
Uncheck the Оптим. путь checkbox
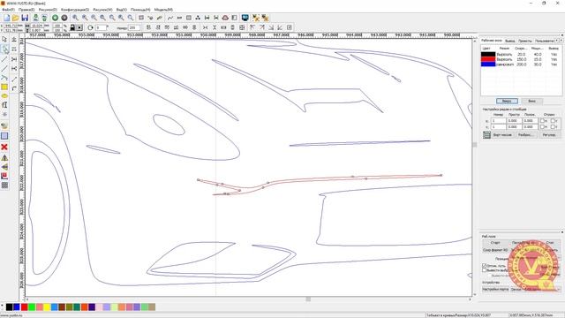click(485, 266)
